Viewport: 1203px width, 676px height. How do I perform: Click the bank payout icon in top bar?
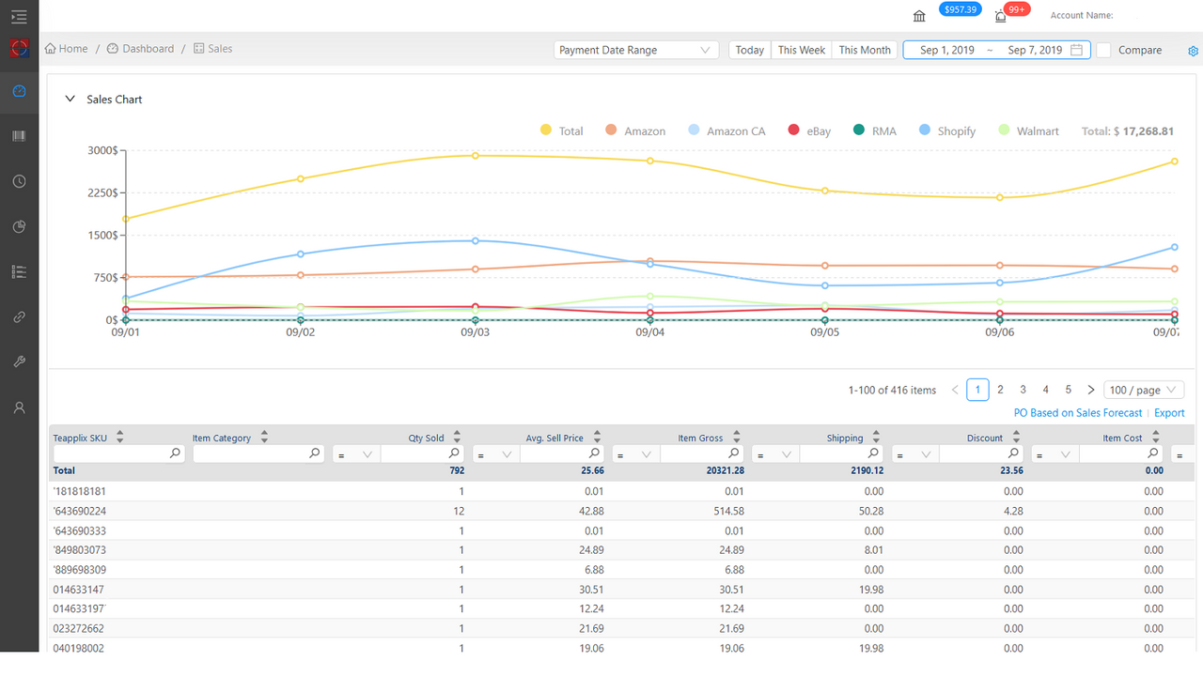918,15
